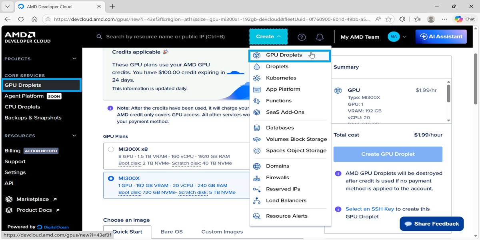Viewport: 480px width, 240px height.
Task: Switch to the Bare OS image tab
Action: pos(172,232)
